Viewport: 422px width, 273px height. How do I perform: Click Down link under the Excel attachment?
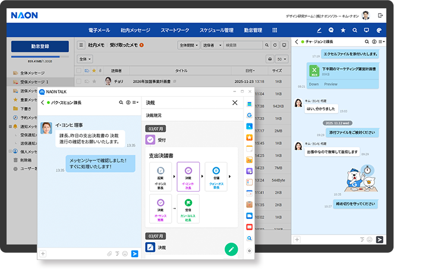pyautogui.click(x=313, y=84)
